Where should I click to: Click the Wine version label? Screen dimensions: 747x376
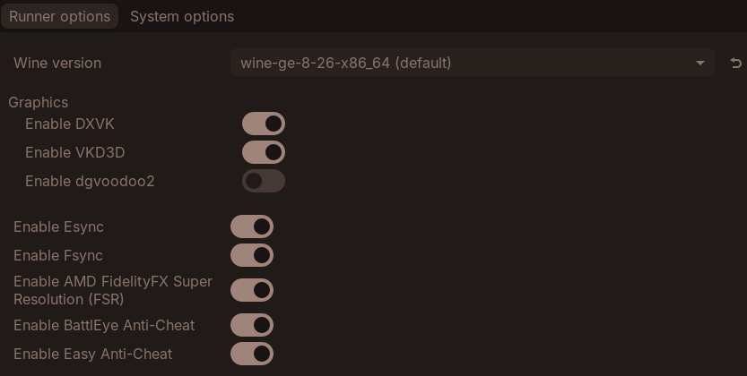click(57, 63)
